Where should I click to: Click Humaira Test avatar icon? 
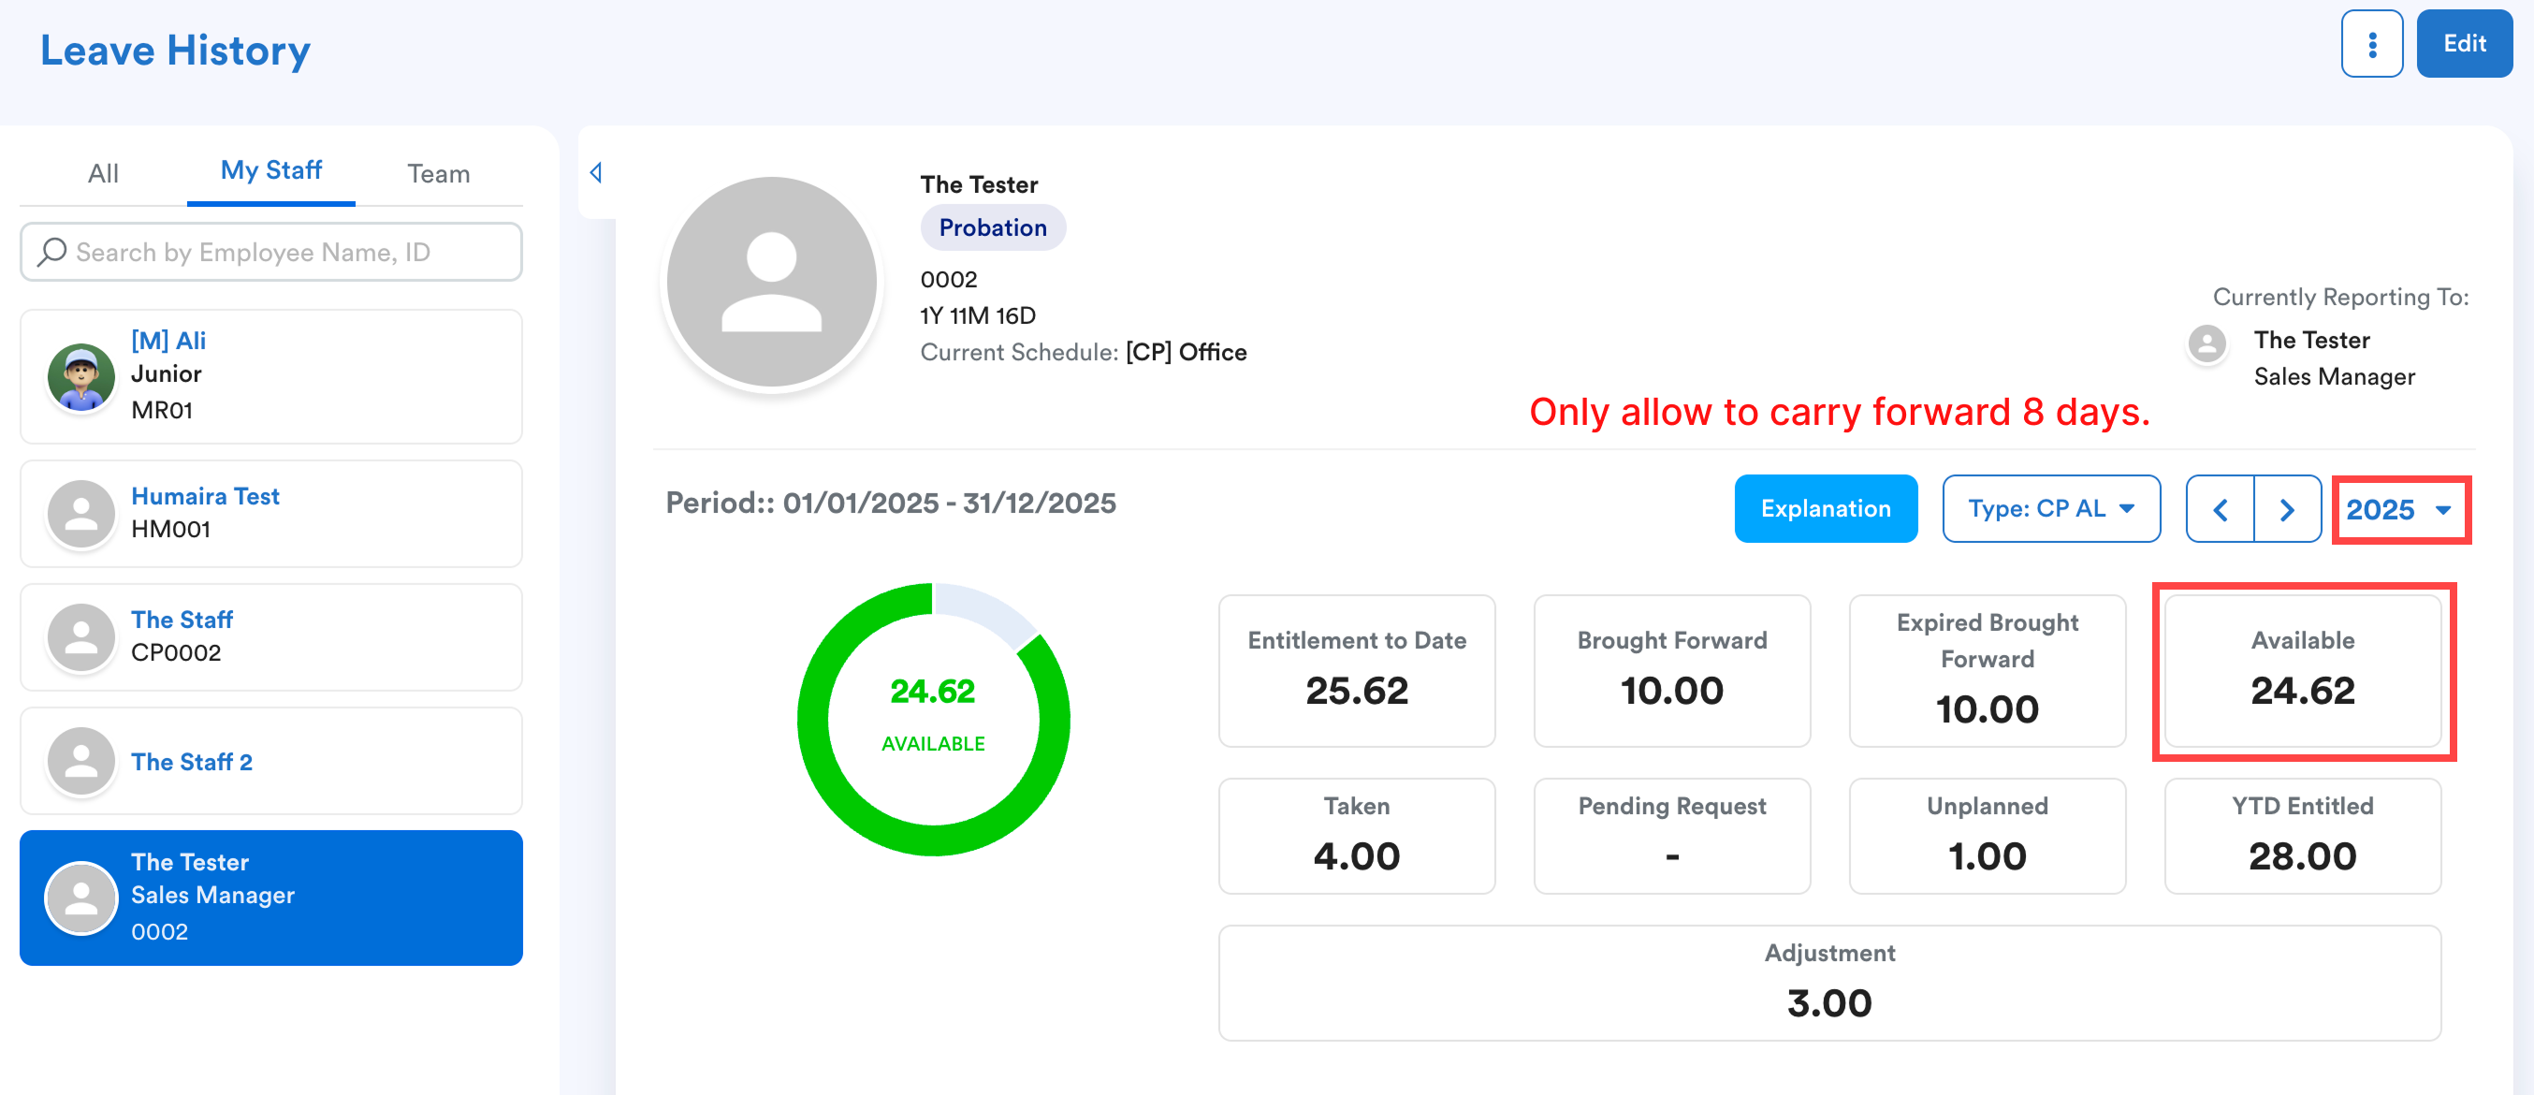[80, 514]
